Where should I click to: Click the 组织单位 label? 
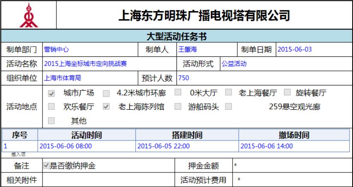[21, 79]
